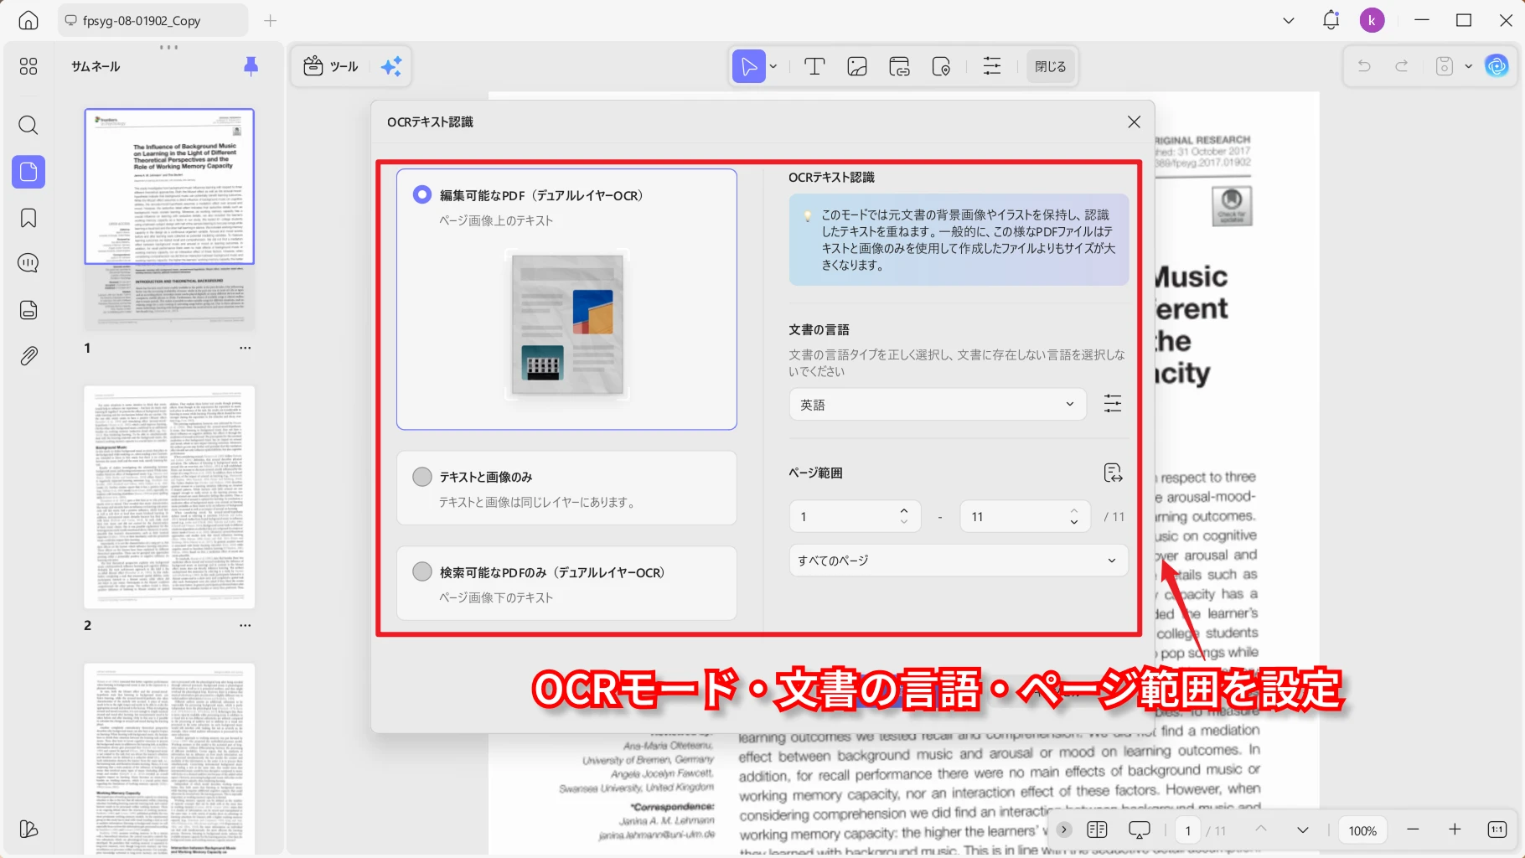
Task: Switch to fpsyg-08-01902_Copy tab
Action: (152, 20)
